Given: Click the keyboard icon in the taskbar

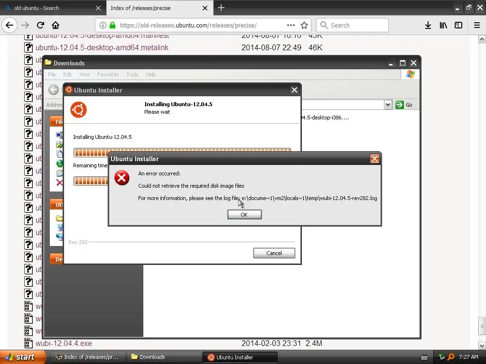Looking at the screenshot, I should pos(424,357).
